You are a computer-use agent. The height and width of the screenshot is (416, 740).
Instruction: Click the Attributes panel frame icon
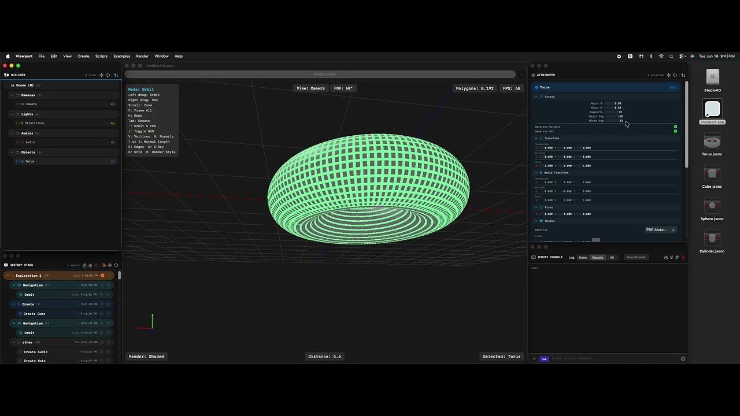(x=675, y=75)
